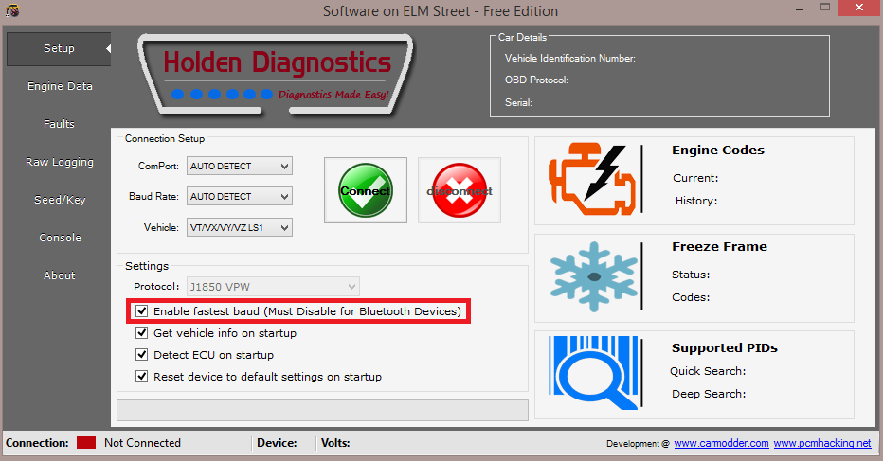
Task: Open the About tab
Action: click(x=59, y=275)
